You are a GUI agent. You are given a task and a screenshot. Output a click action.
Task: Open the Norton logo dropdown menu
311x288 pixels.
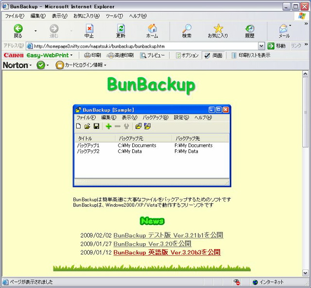[x=31, y=65]
